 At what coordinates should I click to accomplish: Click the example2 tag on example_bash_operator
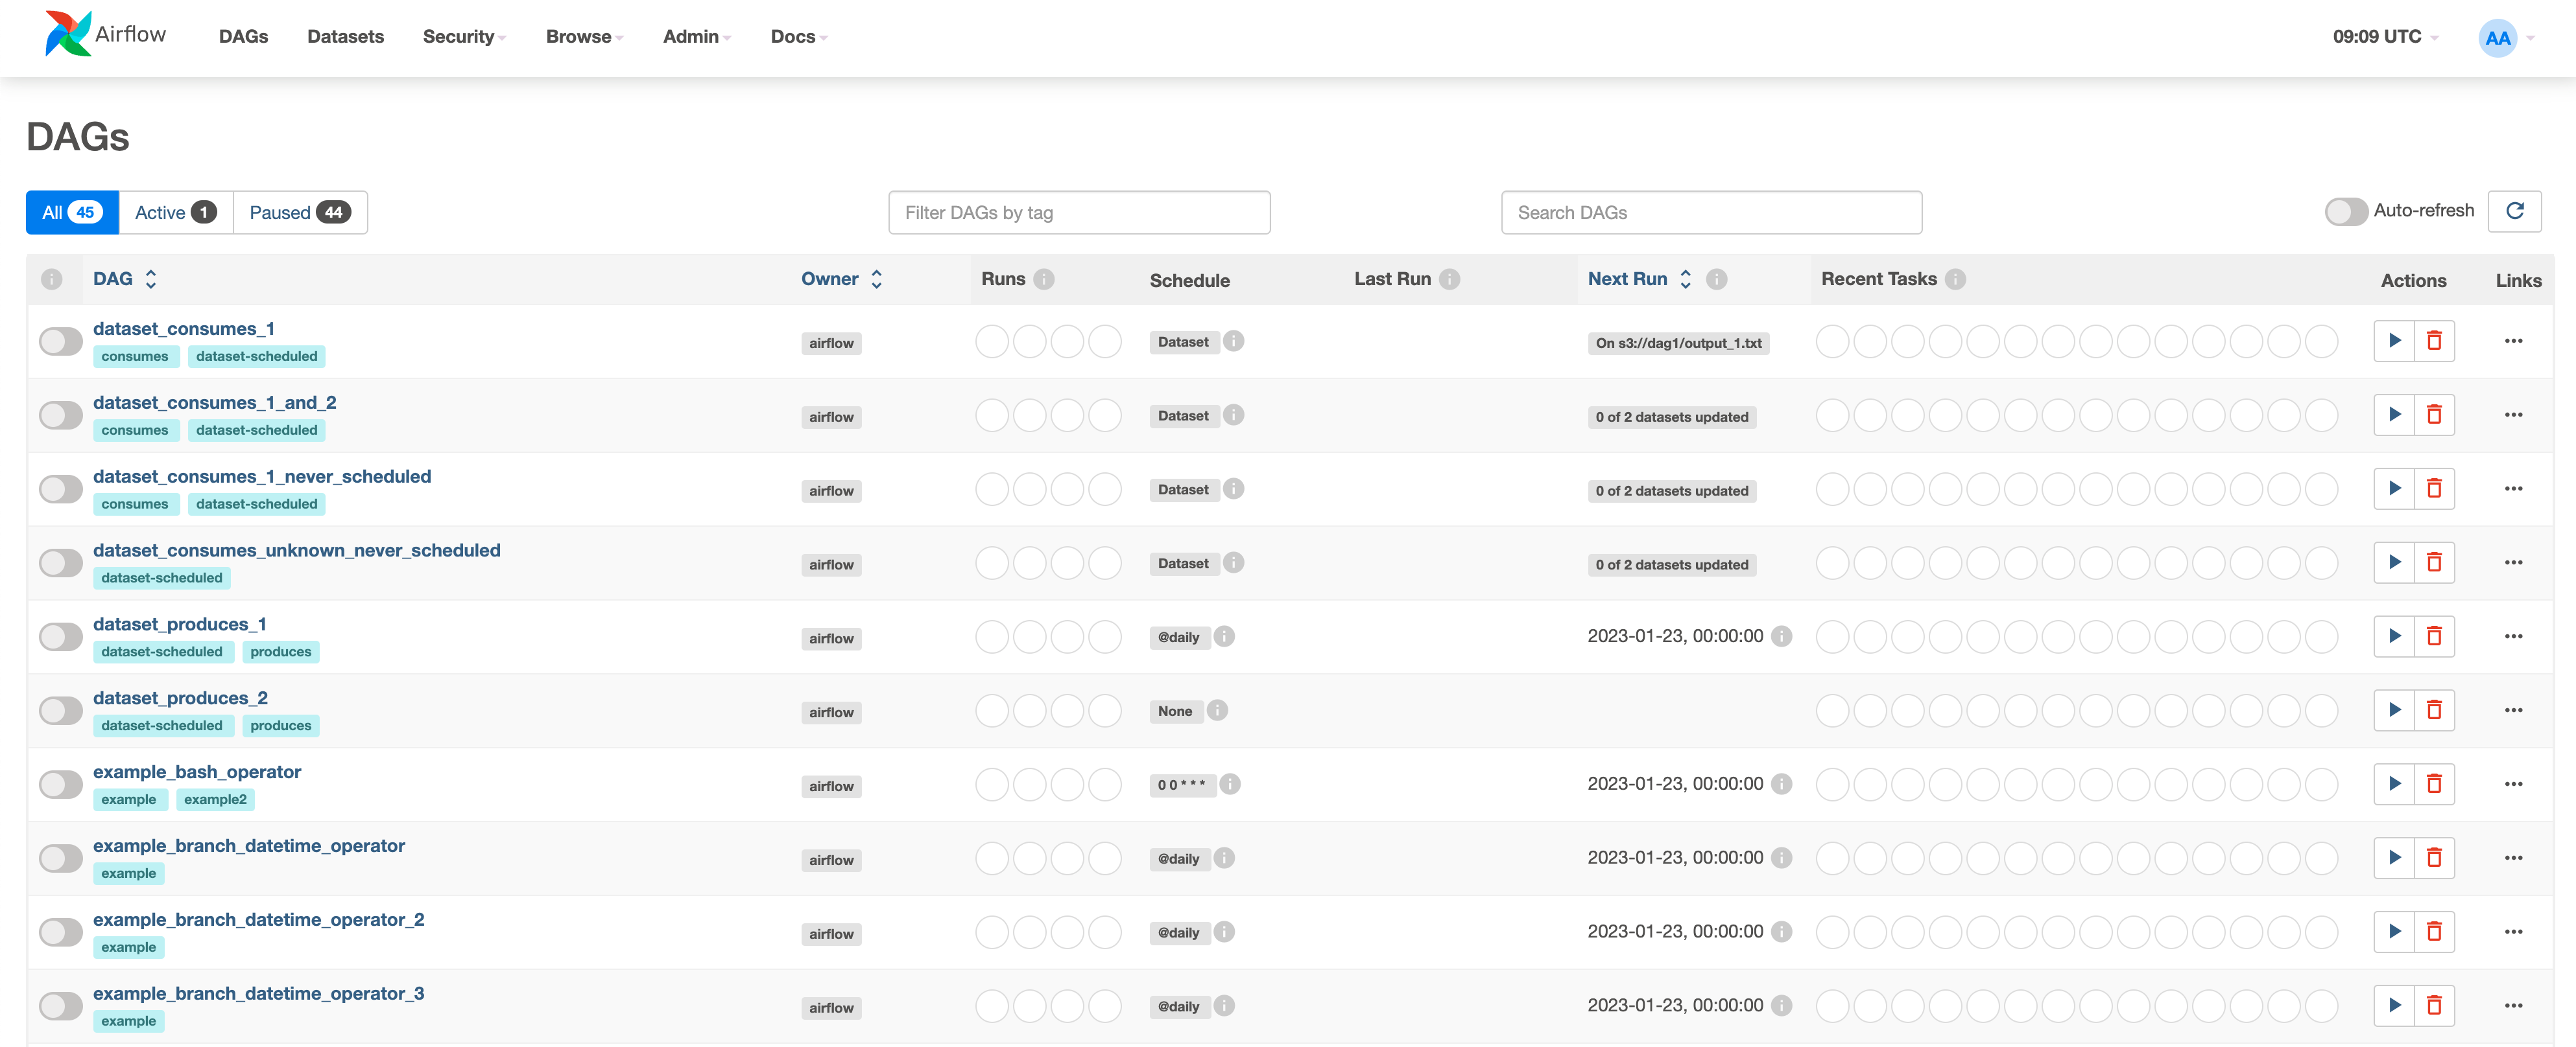[x=215, y=800]
